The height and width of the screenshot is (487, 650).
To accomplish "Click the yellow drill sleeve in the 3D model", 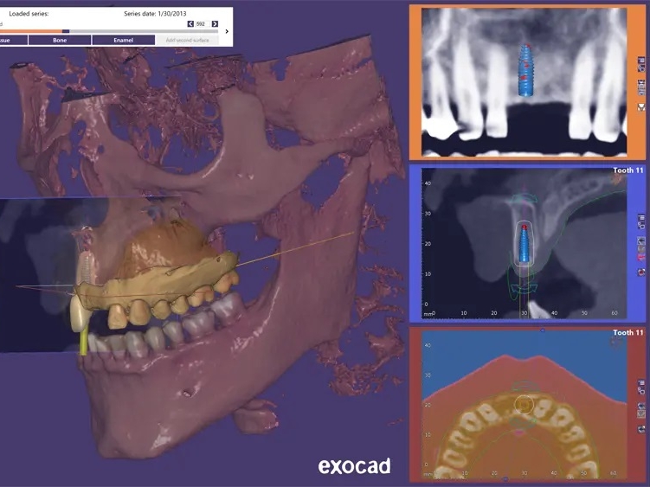I will tap(84, 342).
